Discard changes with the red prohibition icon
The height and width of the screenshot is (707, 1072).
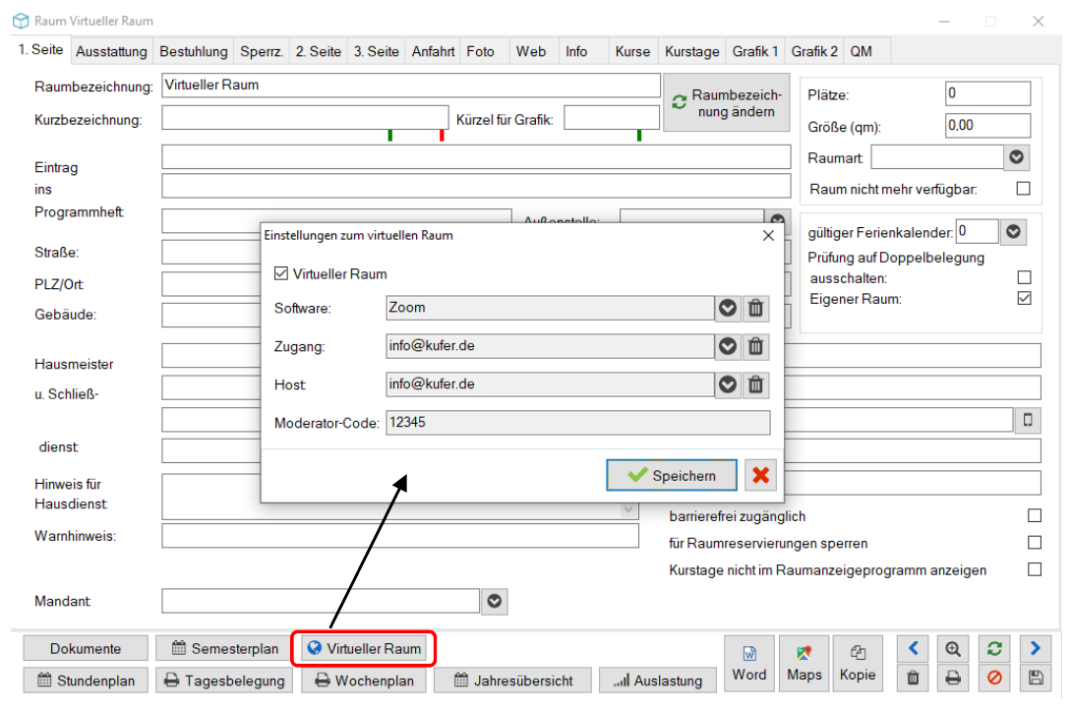coord(994,678)
